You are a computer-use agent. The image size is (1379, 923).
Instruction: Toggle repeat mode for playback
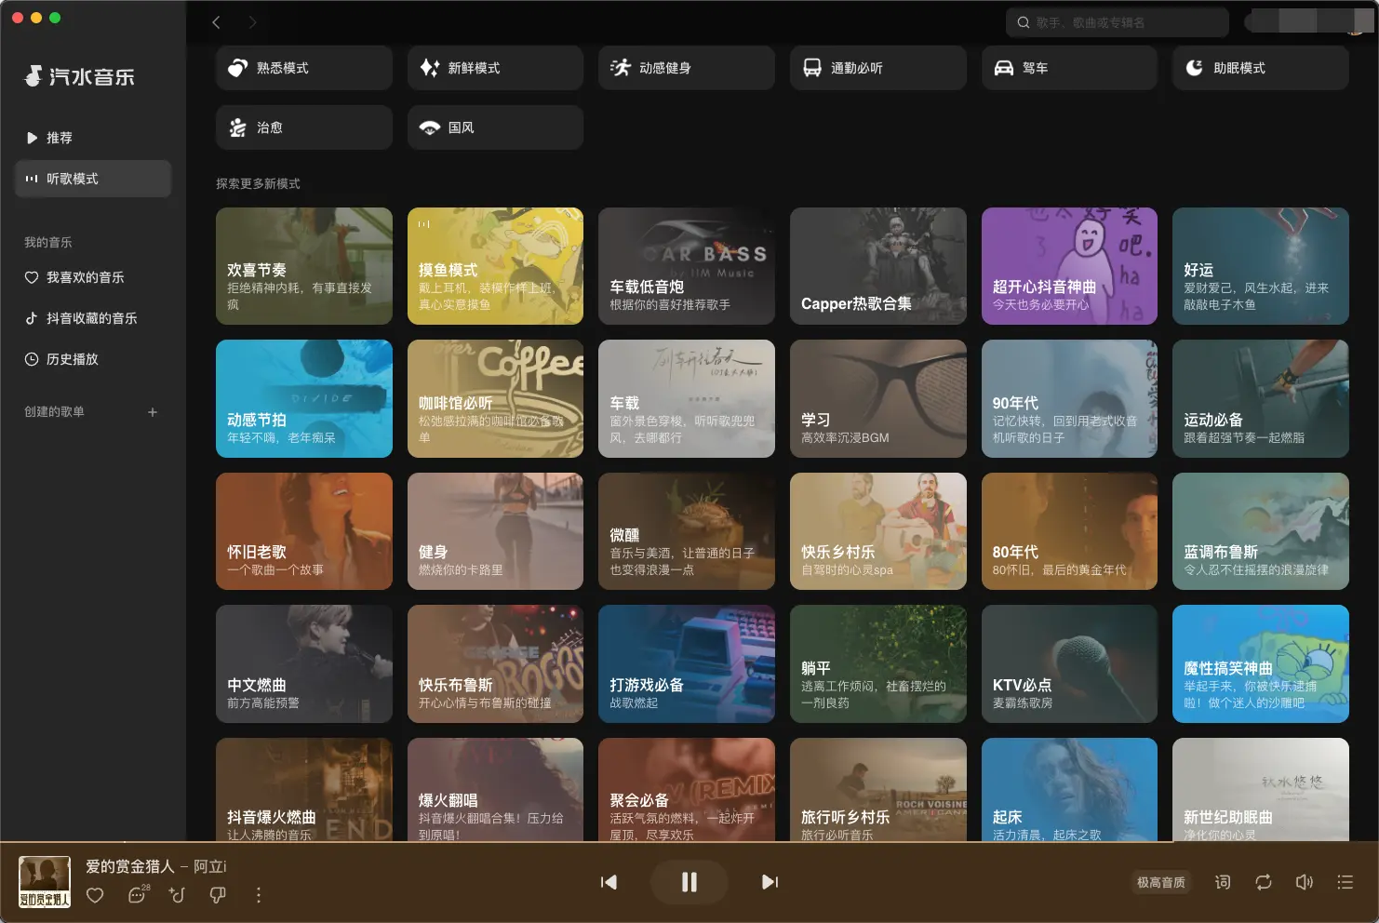(x=1263, y=882)
